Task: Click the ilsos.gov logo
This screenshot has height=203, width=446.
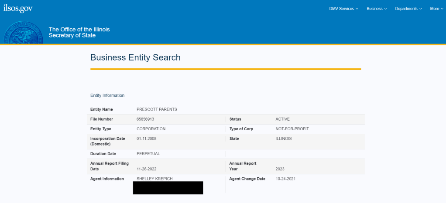Action: tap(18, 8)
